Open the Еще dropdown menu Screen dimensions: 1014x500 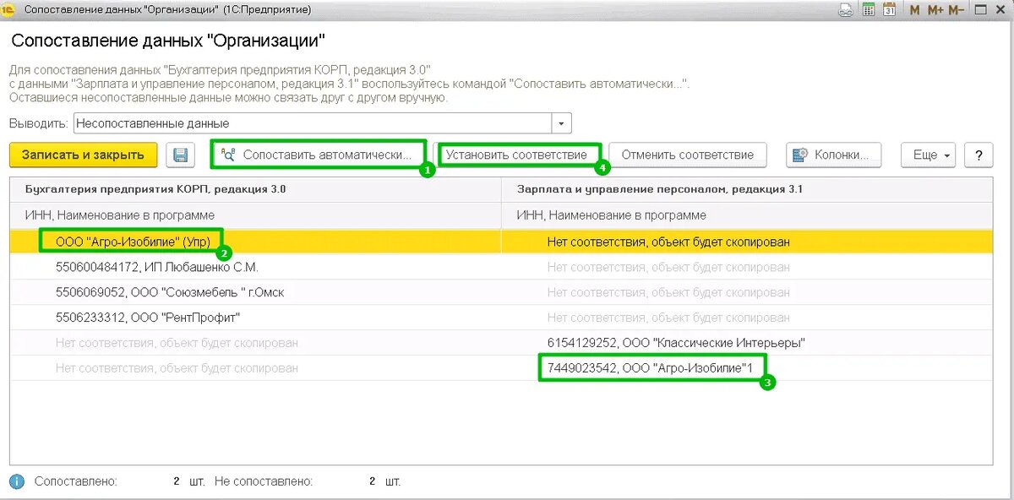point(928,155)
